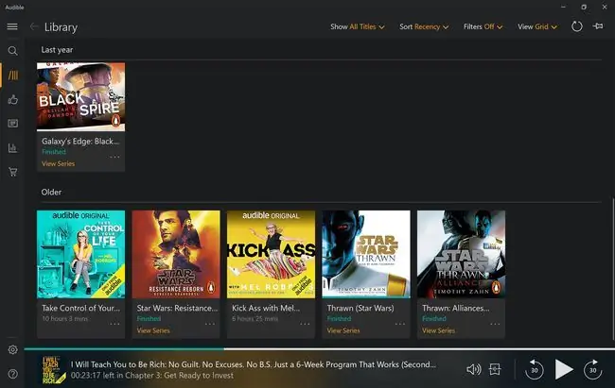Open the listening stats chart icon

coord(12,148)
